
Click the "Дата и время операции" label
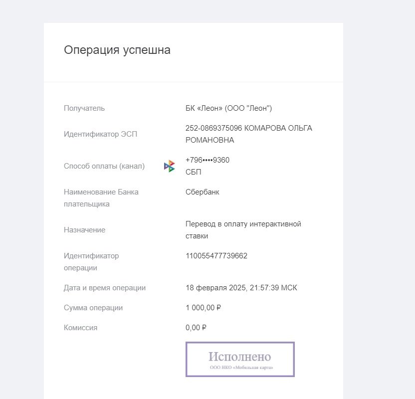pyautogui.click(x=105, y=288)
